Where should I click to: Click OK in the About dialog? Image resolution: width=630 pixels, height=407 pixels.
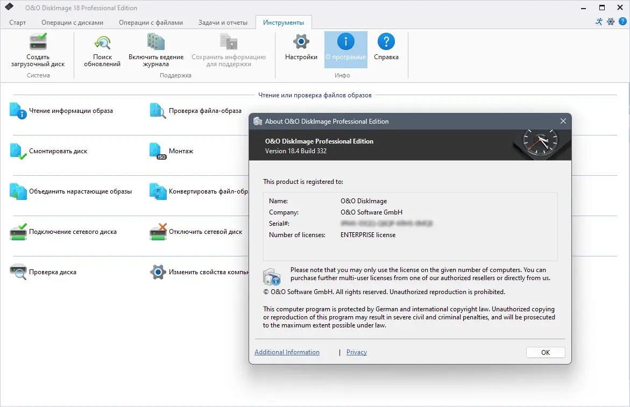[x=546, y=352]
